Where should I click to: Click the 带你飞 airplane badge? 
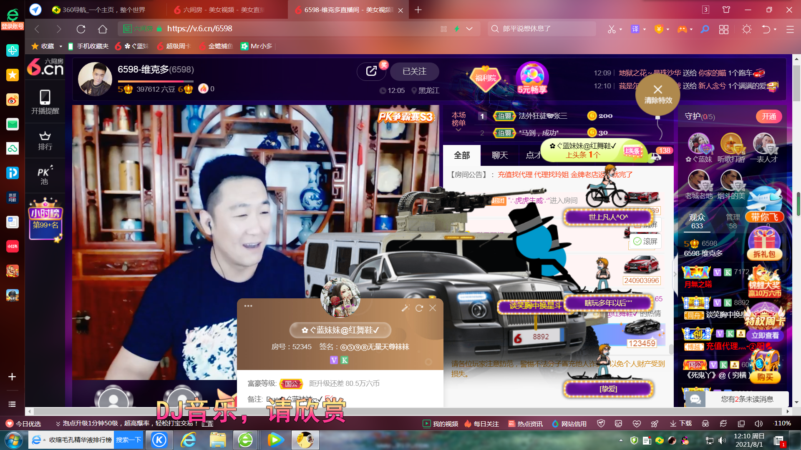tap(764, 204)
